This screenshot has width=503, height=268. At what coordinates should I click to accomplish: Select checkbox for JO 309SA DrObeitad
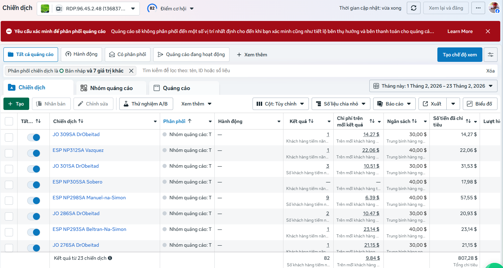9,137
